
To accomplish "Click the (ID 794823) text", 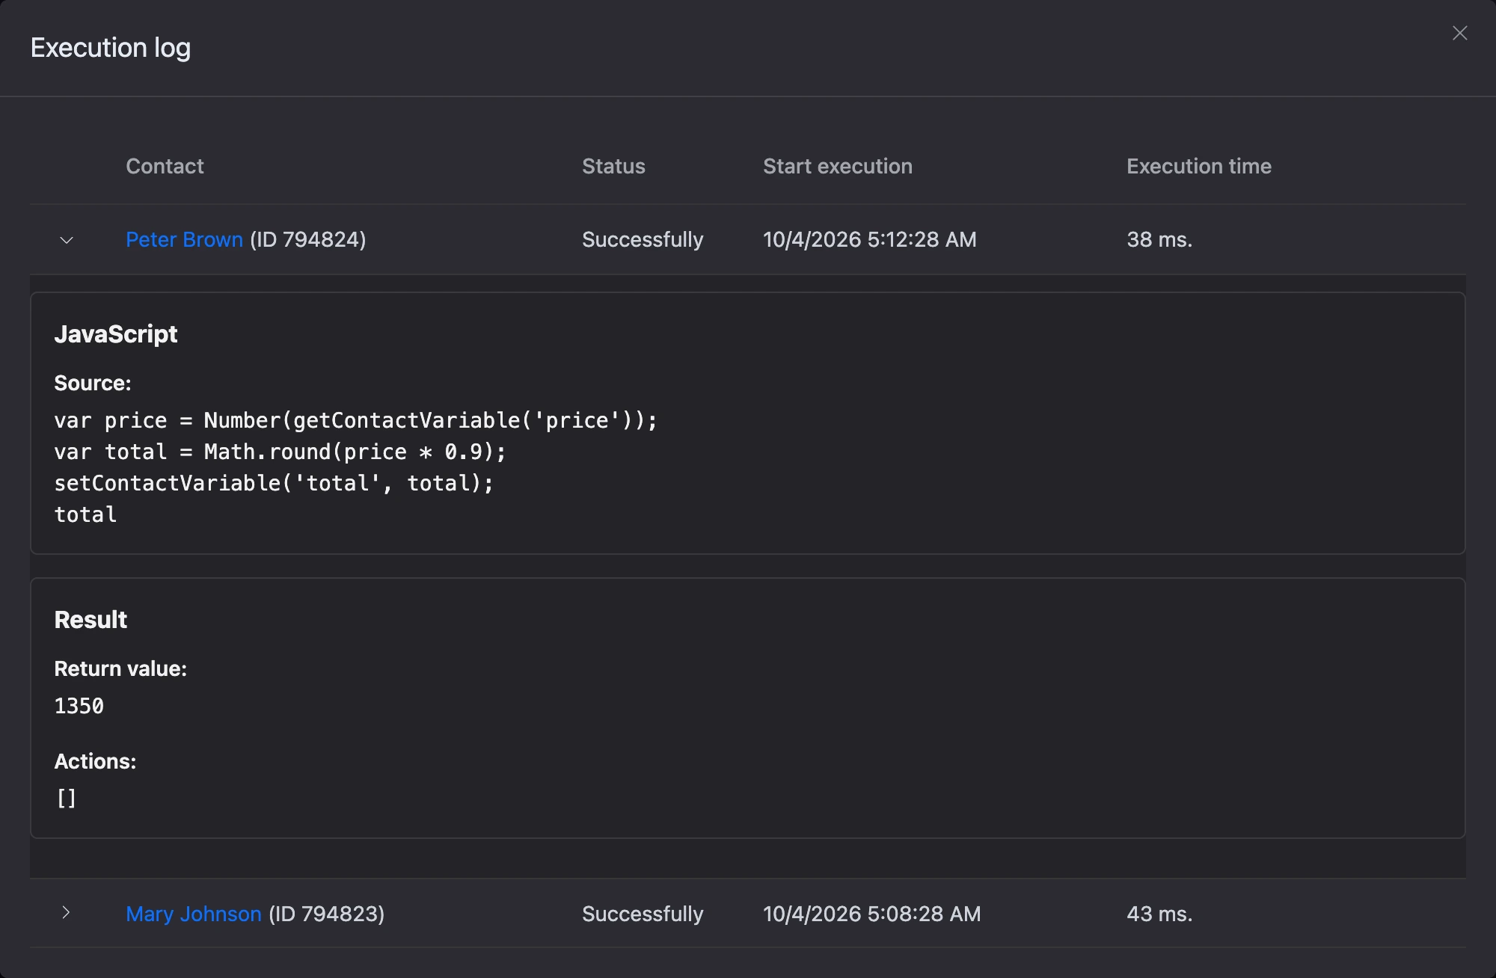I will point(327,914).
